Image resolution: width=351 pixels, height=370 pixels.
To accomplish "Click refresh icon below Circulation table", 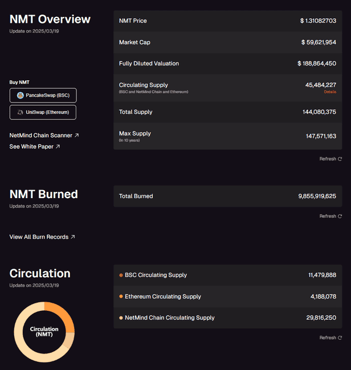I will [x=340, y=338].
